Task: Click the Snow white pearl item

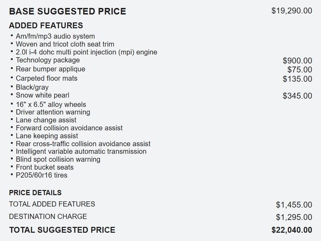Action: point(43,95)
